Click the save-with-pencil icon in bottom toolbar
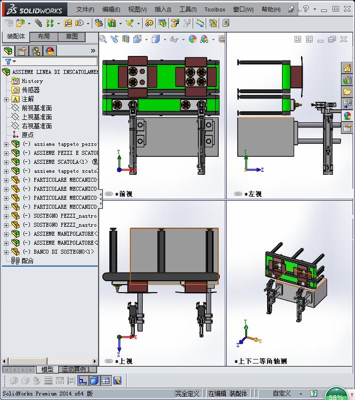The image size is (355, 400). click(x=117, y=381)
